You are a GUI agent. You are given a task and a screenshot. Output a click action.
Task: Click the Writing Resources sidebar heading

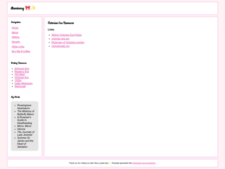(19, 63)
